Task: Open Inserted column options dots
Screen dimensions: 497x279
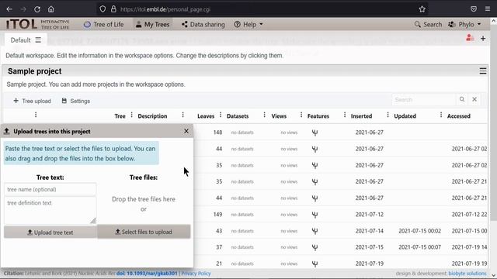Action: coord(388,115)
